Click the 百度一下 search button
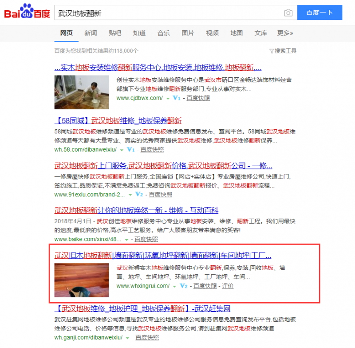Screen dimensions: 355x348 point(320,12)
